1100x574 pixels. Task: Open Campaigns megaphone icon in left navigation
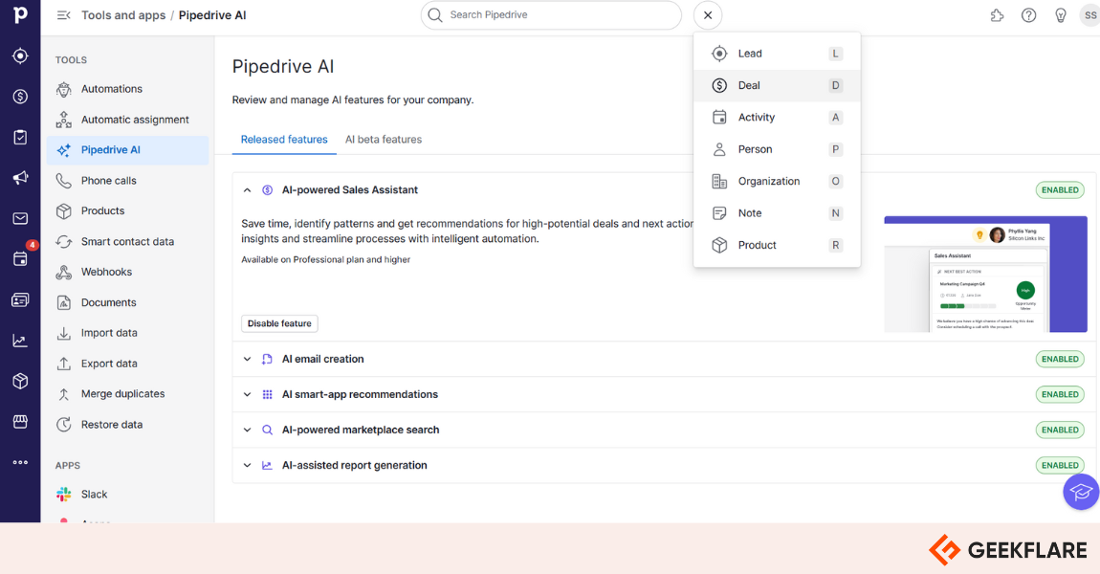pyautogui.click(x=20, y=178)
